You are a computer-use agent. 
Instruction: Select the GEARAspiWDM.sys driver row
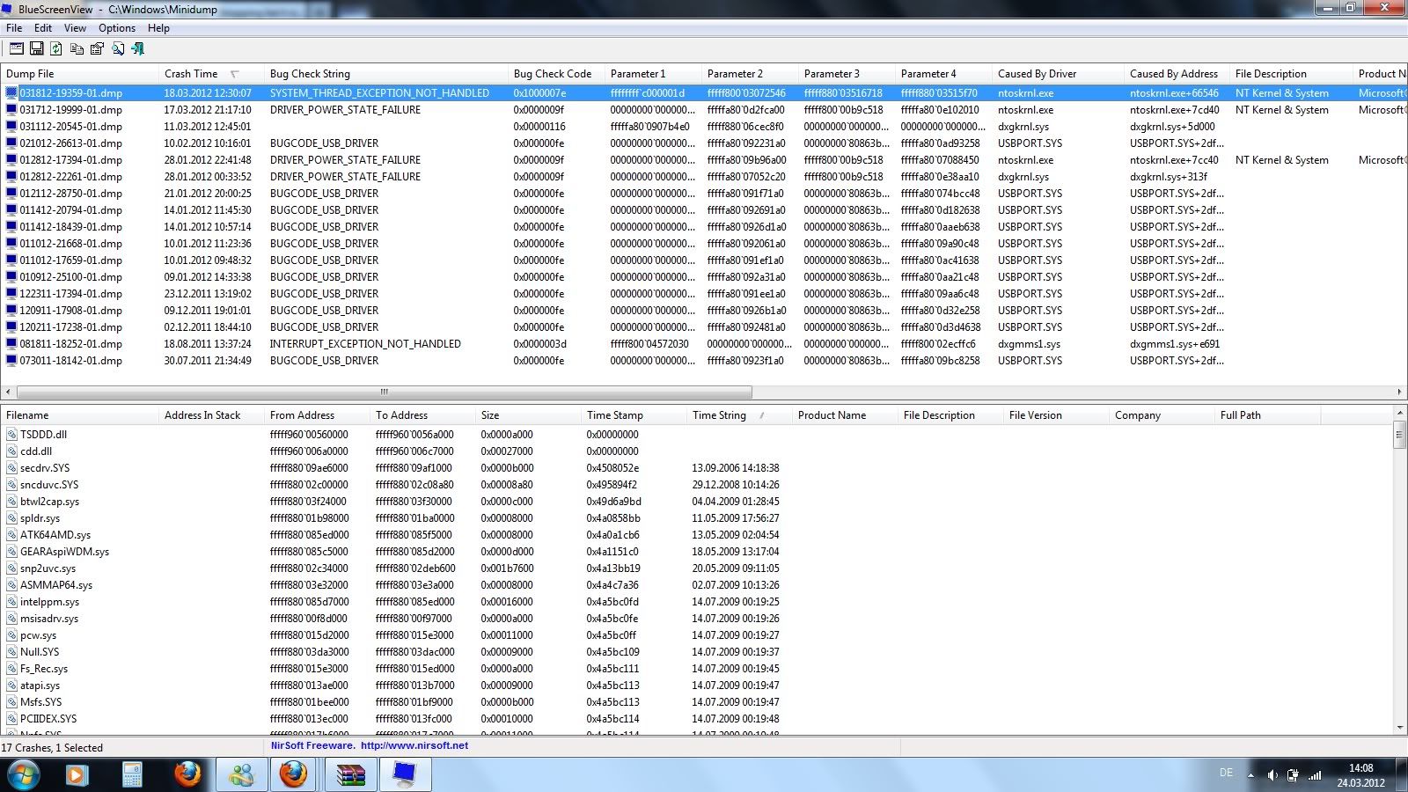coord(696,552)
